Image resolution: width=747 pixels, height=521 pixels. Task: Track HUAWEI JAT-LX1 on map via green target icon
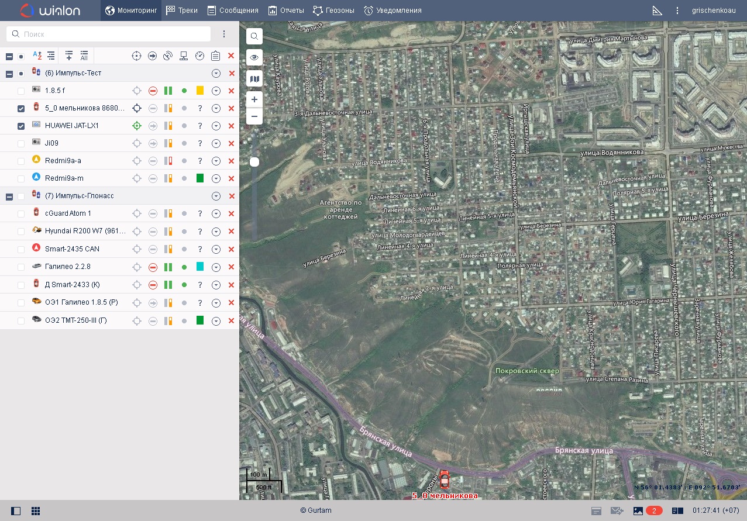(x=137, y=126)
